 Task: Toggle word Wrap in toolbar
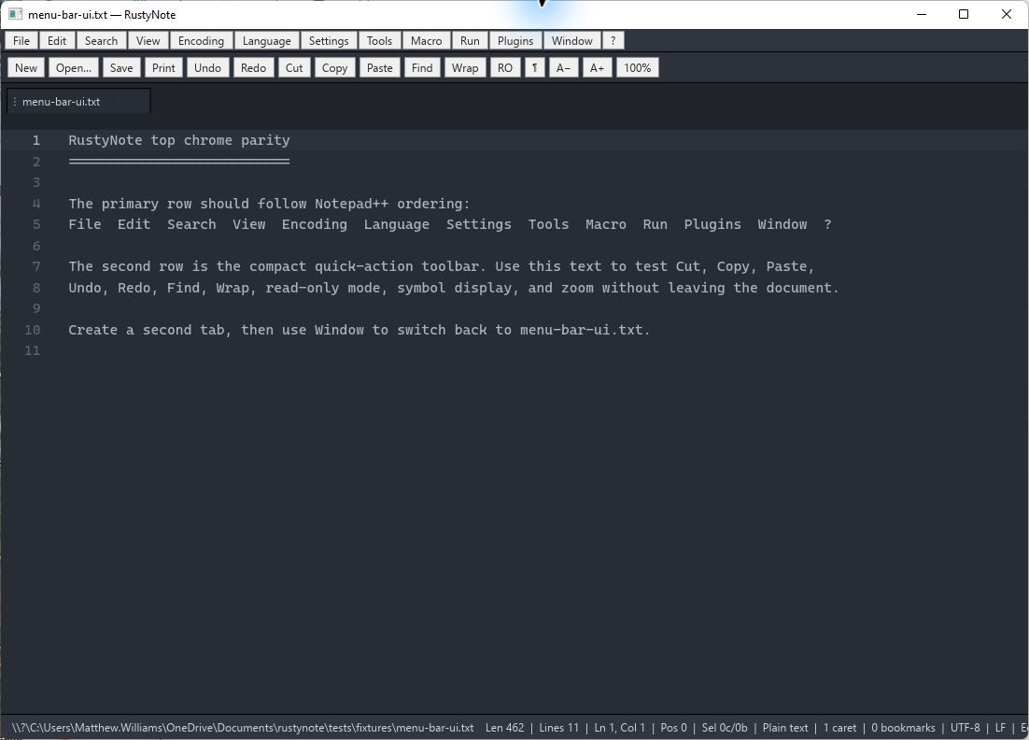[465, 67]
